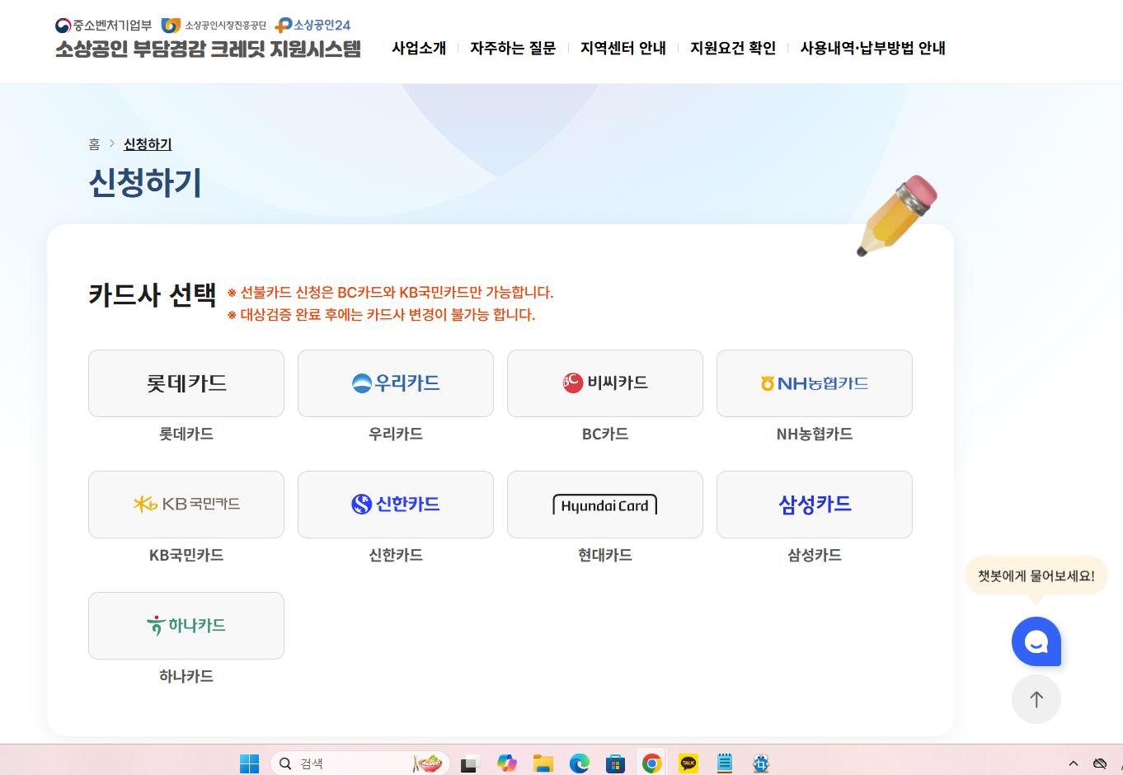1123x775 pixels.
Task: Select the 우리카드 logo card
Action: (396, 383)
